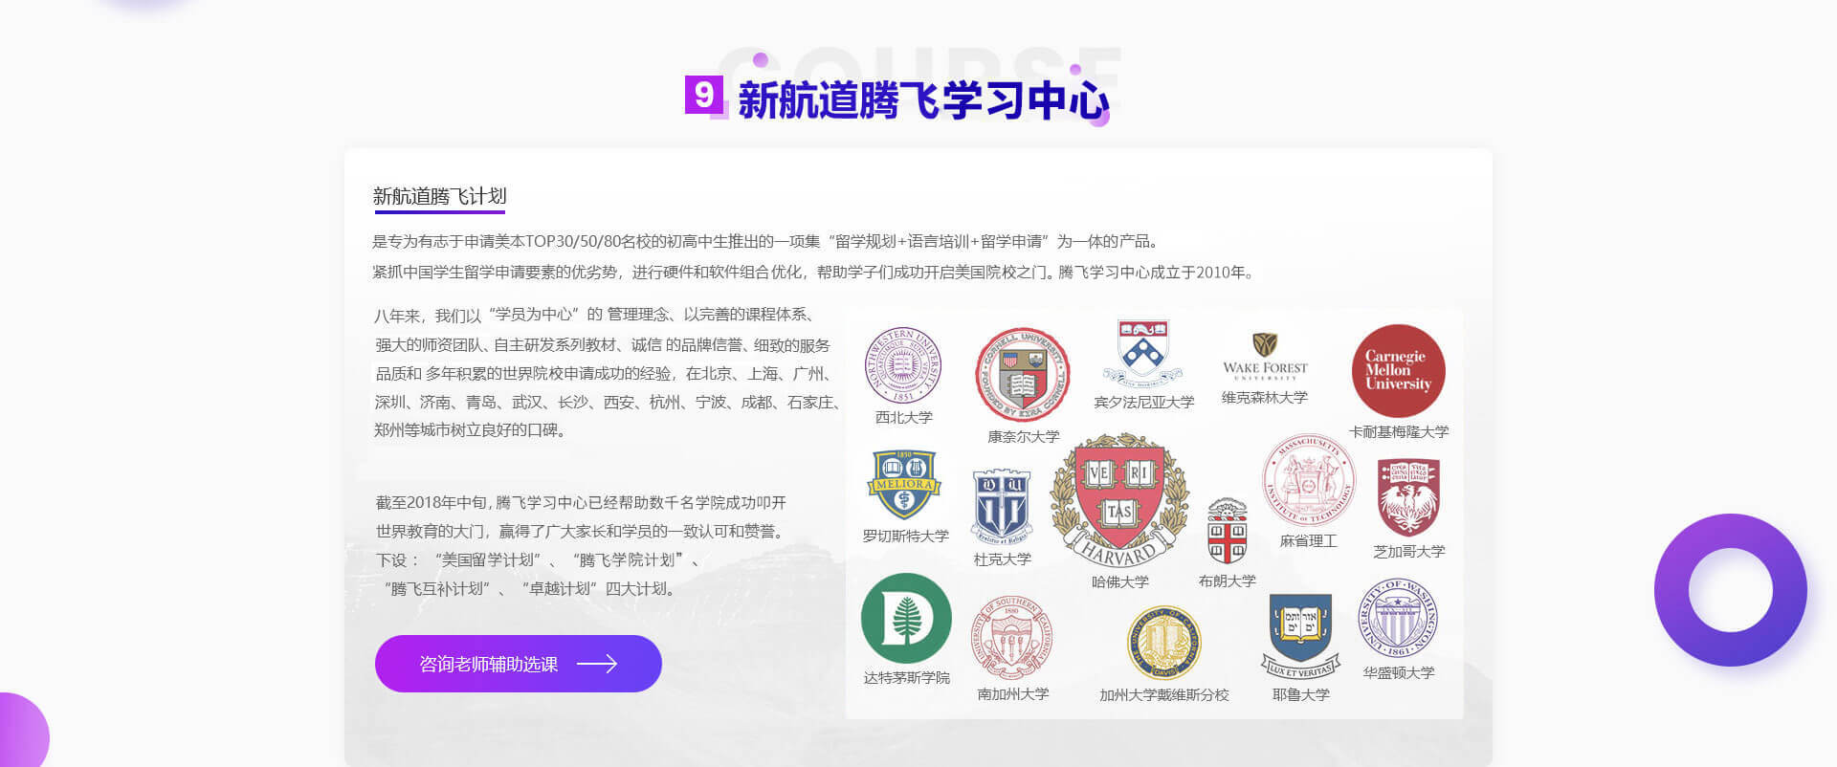Click the Cornell University (康奈尔大学) seal
The height and width of the screenshot is (767, 1837).
[x=1022, y=375]
